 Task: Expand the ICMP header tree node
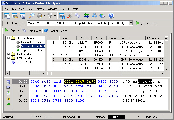[9, 58]
